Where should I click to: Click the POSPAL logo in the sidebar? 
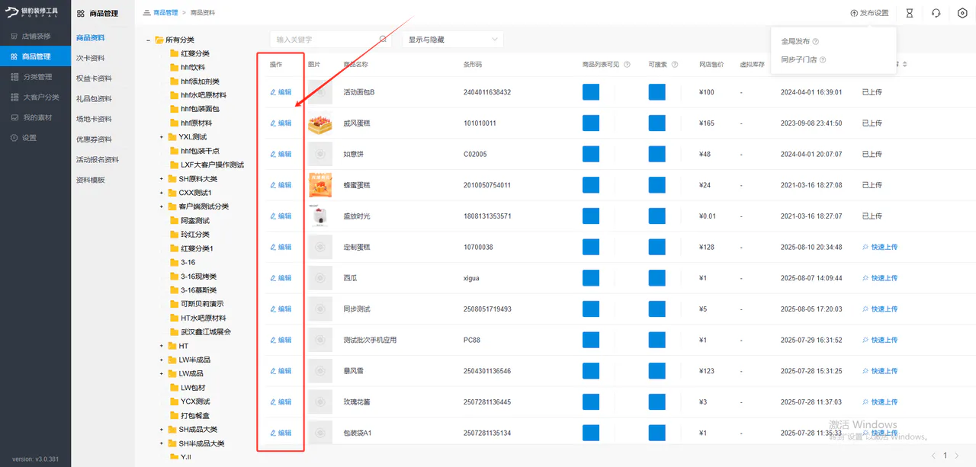33,13
